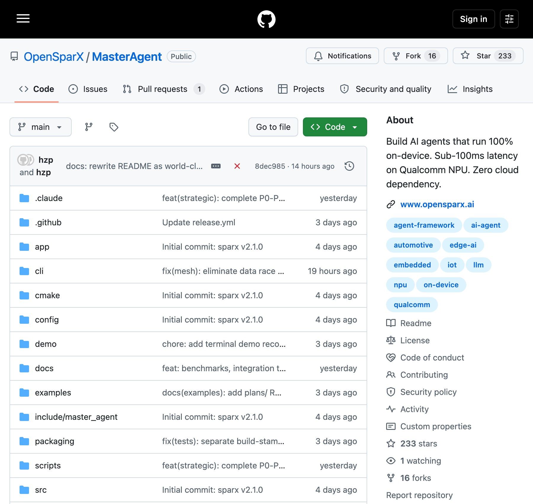Open the packaging folder
Viewport: 533px width, 504px height.
(54, 441)
